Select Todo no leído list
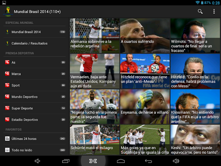221x166 pixels. pyautogui.click(x=35, y=150)
